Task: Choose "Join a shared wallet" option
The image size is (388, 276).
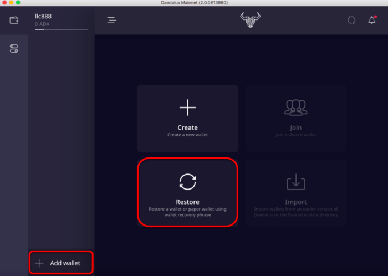Action: [x=296, y=135]
